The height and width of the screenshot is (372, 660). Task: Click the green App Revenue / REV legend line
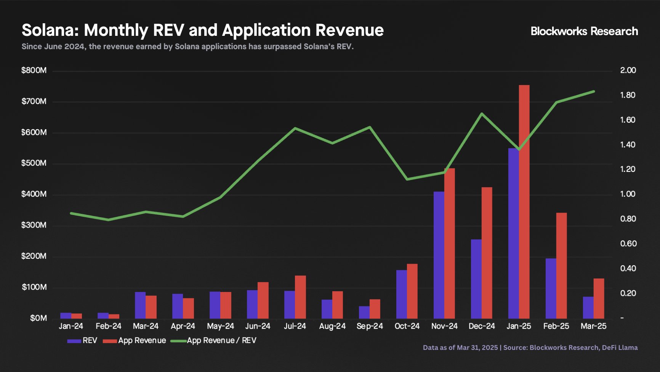(178, 341)
